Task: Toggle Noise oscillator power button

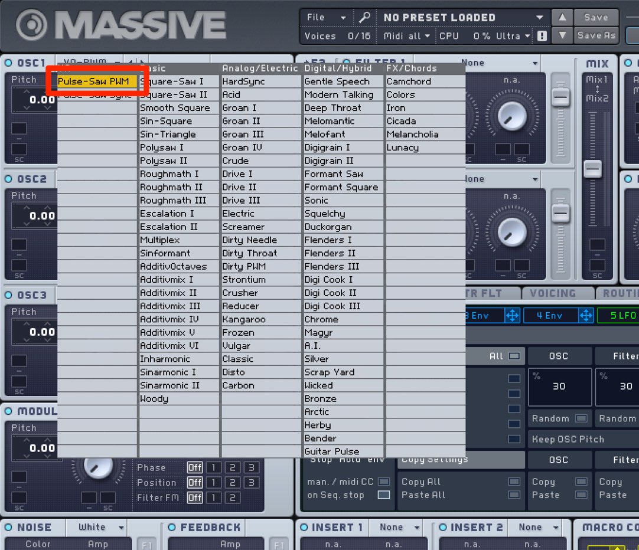Action: pos(8,527)
